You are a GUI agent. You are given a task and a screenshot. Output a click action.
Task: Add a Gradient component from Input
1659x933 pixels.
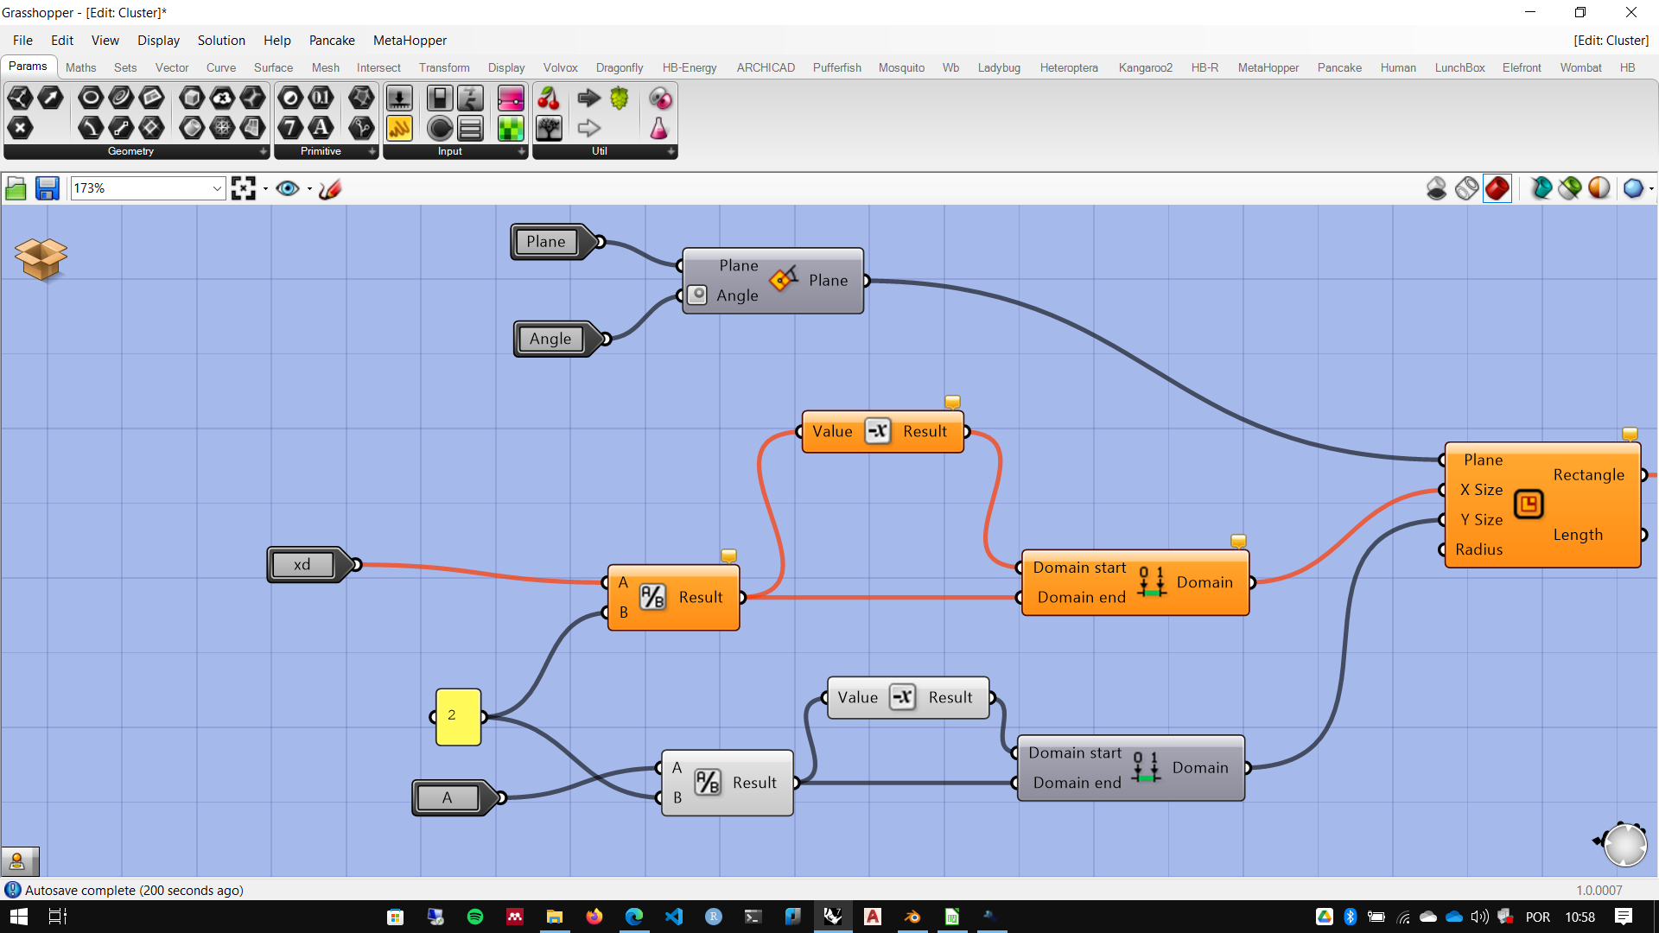pos(511,98)
